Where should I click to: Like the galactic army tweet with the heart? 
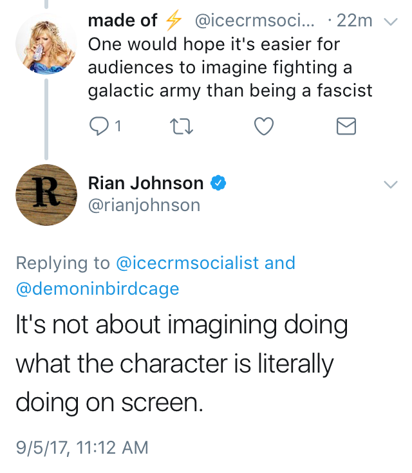coord(264,127)
